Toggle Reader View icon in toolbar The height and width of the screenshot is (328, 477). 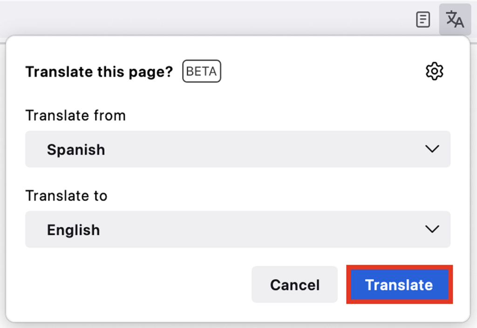pos(422,20)
